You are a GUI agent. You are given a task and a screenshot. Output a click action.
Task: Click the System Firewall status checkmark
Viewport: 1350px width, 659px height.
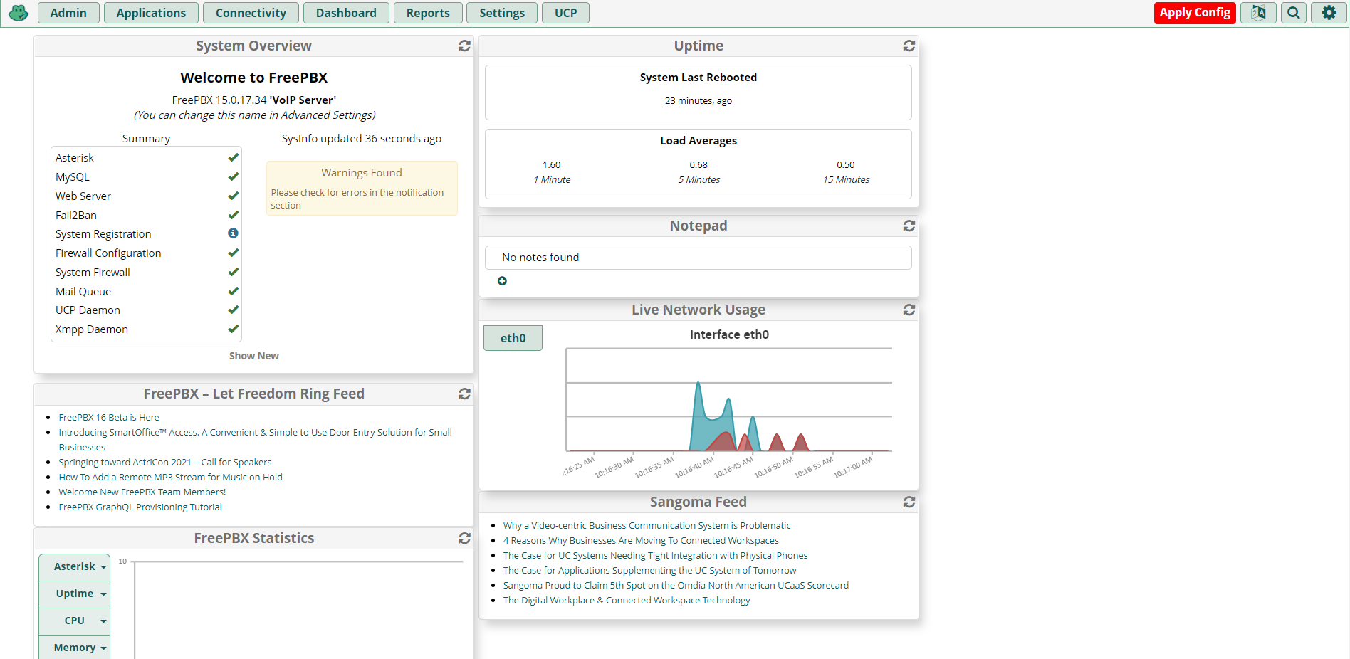pyautogui.click(x=233, y=272)
